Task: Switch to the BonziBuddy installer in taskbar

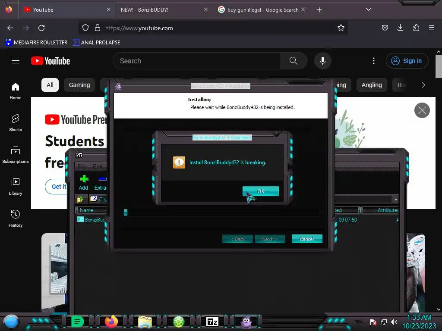Action: (x=246, y=322)
